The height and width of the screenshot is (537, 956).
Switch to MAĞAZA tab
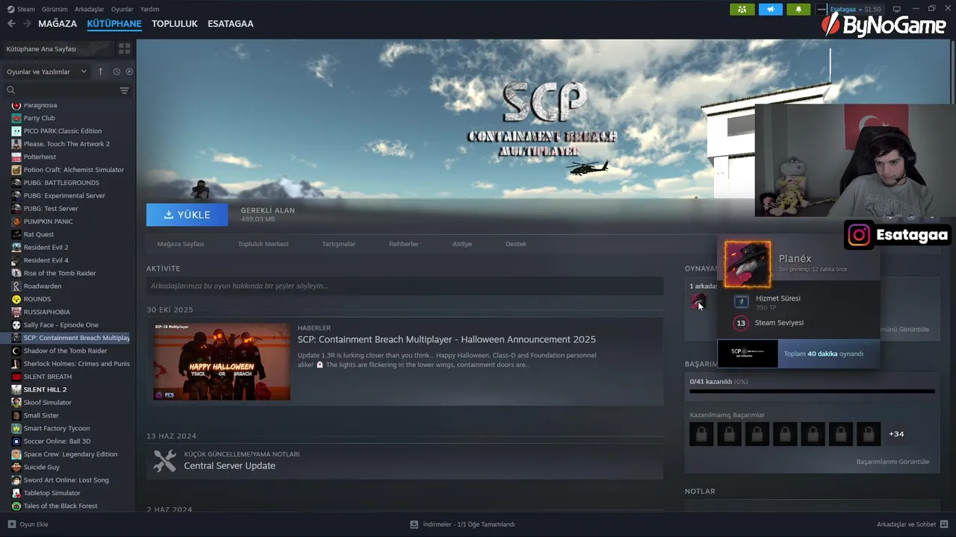pyautogui.click(x=58, y=24)
